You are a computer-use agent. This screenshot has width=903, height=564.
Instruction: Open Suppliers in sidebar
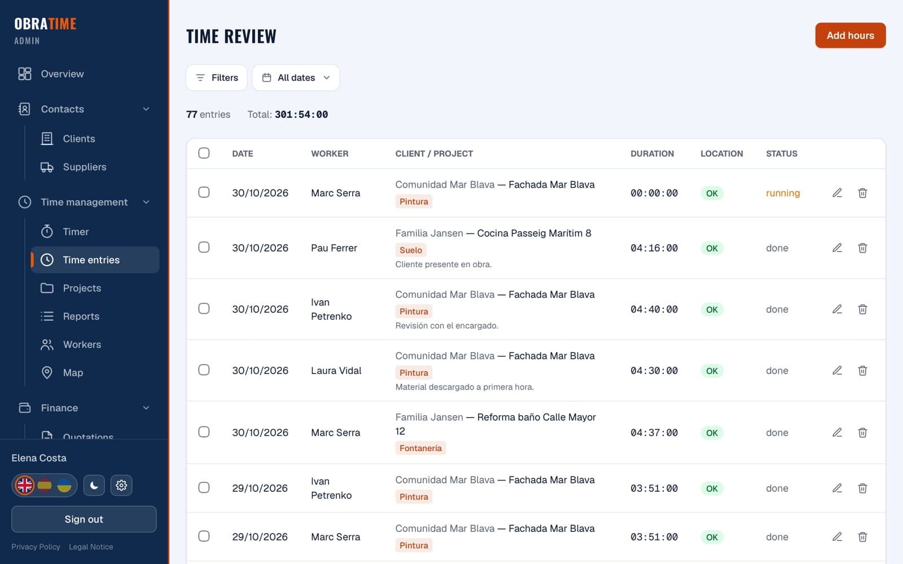pyautogui.click(x=95, y=167)
